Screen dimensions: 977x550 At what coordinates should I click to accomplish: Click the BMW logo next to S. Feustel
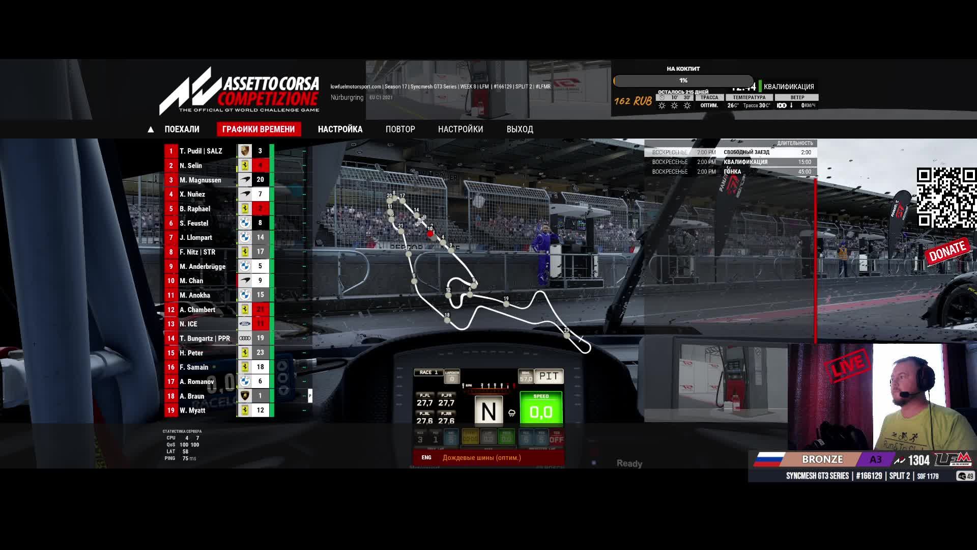point(245,223)
